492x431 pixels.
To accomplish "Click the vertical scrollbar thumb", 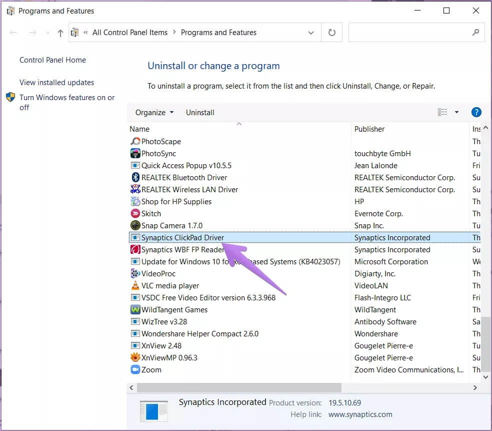I will tap(485, 344).
